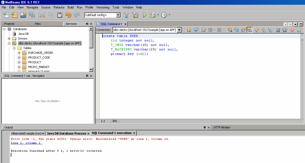Click the Run SQL icon in editor toolbar
The image size is (305, 163).
189,30
